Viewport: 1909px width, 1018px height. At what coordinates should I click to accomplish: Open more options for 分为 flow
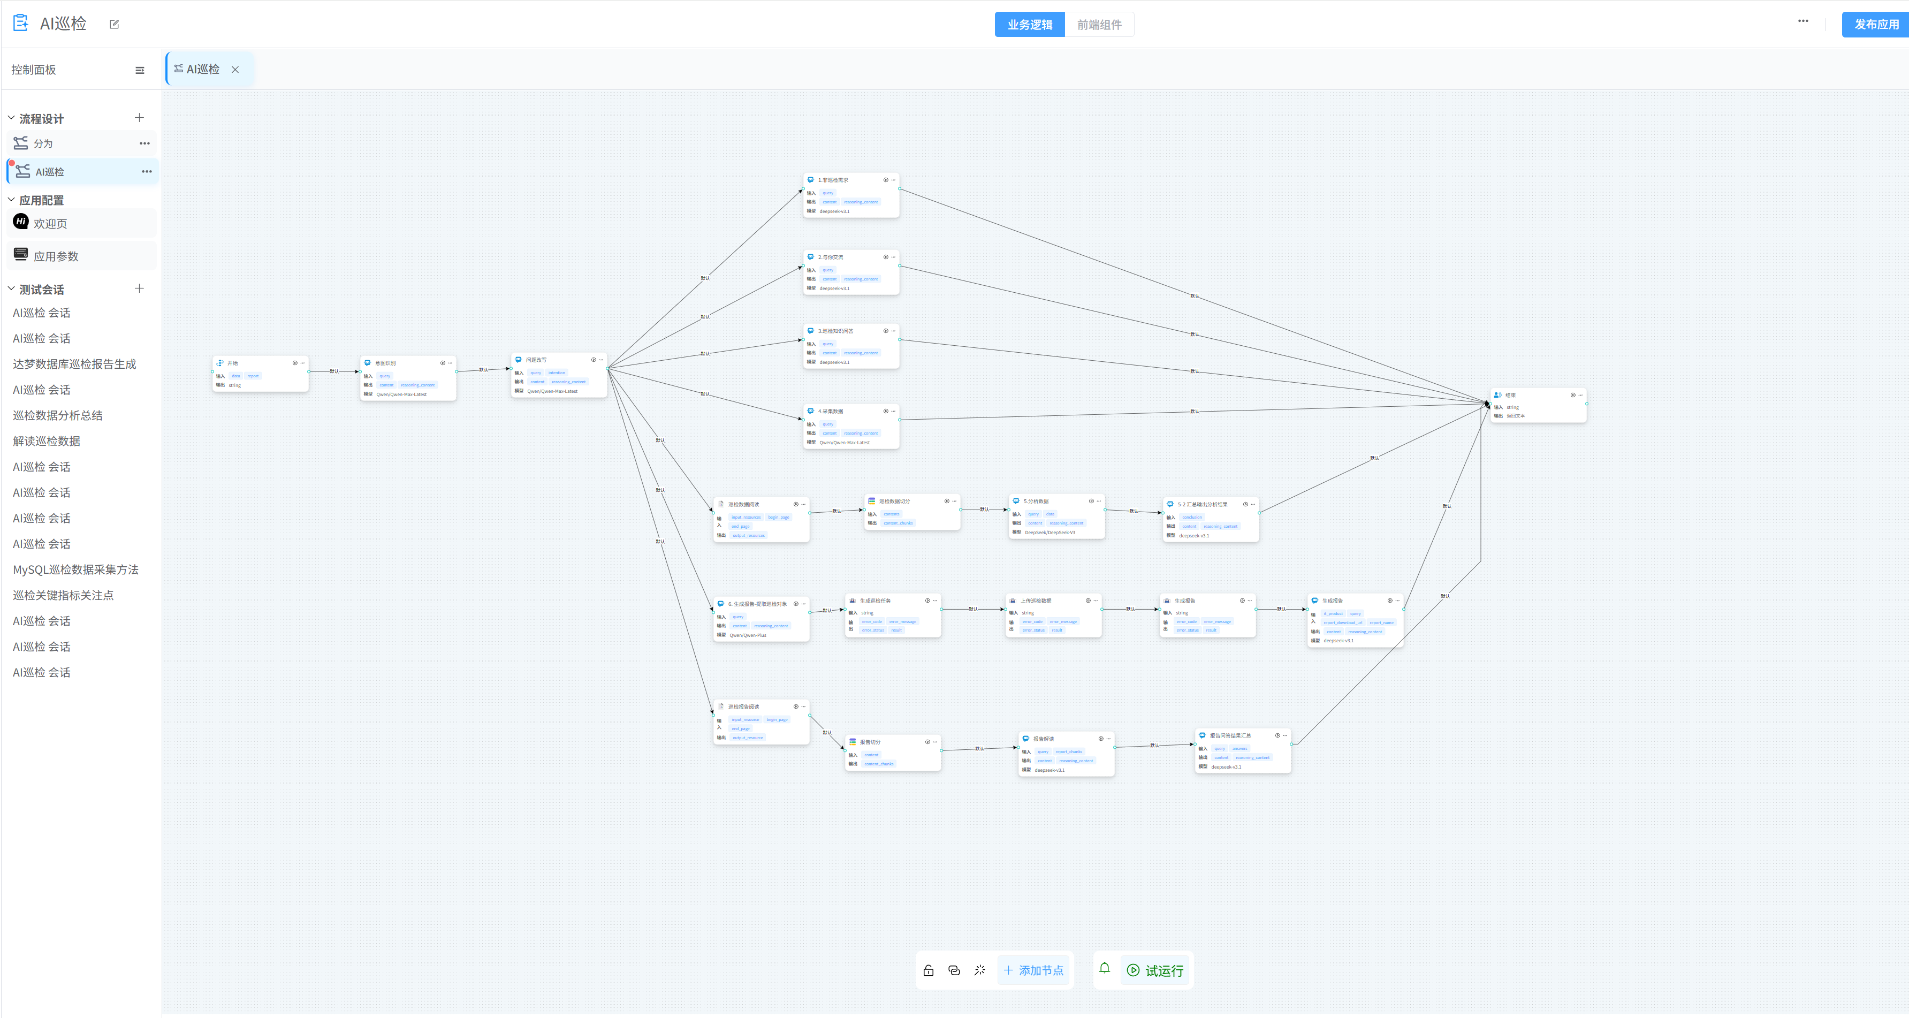click(x=144, y=144)
